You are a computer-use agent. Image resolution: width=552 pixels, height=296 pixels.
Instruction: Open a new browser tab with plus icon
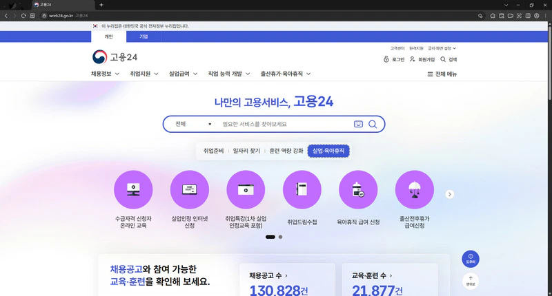[x=101, y=5]
